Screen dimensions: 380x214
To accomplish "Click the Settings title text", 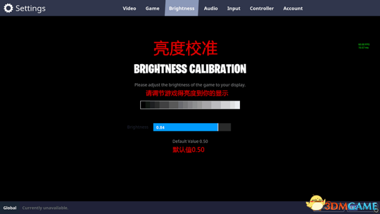I will click(x=30, y=8).
